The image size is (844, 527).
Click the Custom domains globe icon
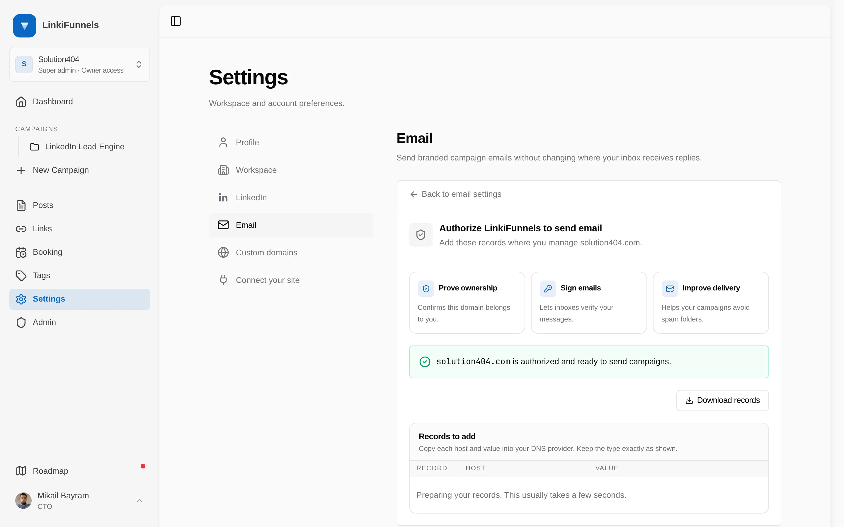coord(223,252)
